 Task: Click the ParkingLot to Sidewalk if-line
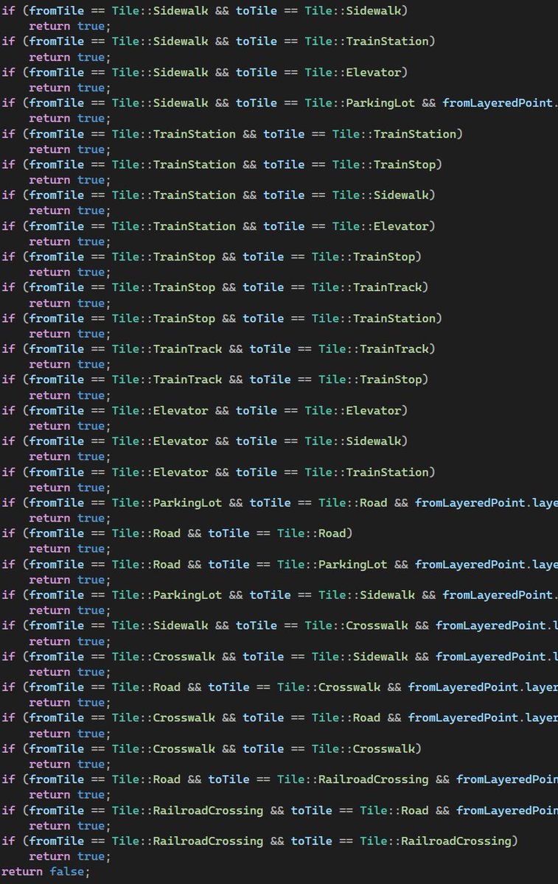(279, 595)
